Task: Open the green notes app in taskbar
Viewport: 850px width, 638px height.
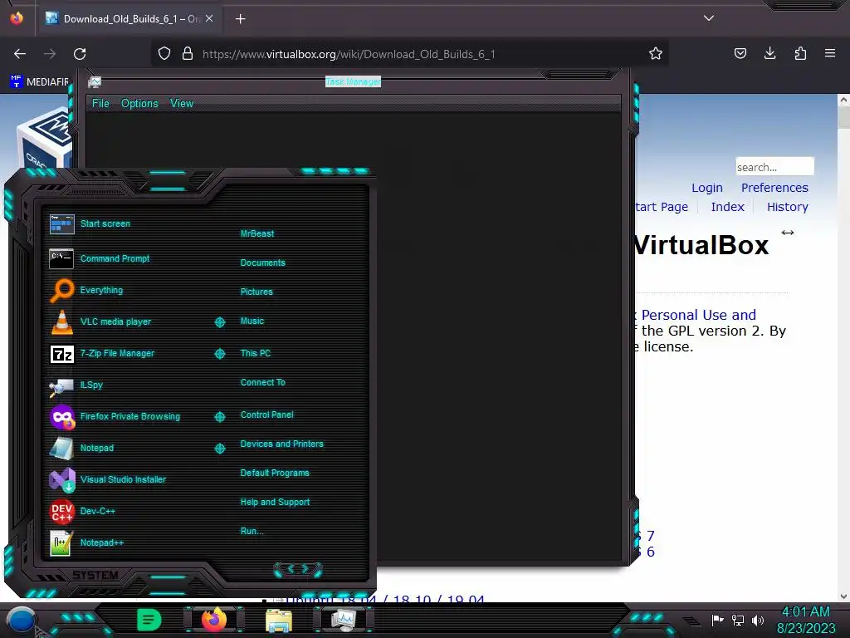Action: click(149, 620)
